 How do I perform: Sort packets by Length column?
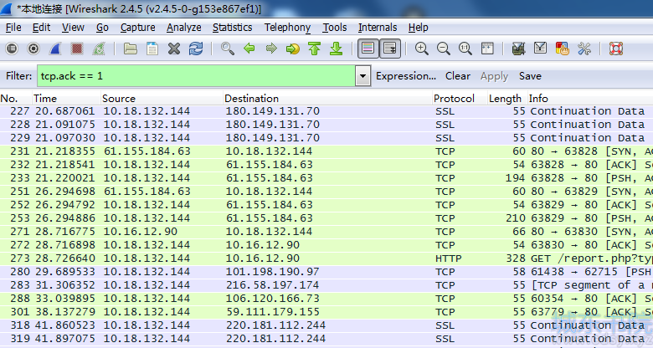[507, 98]
